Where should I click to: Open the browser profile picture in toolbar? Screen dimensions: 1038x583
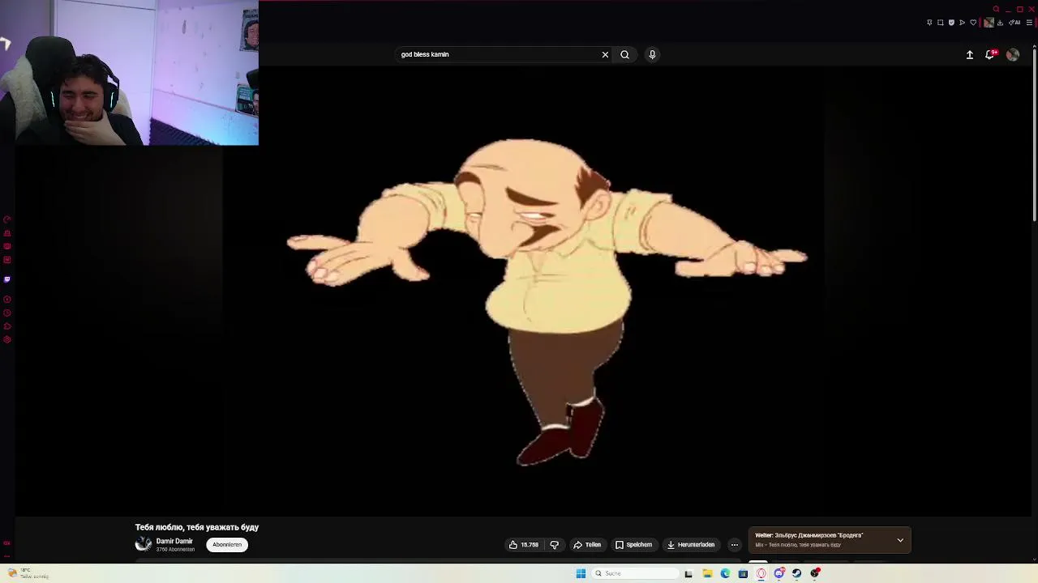pyautogui.click(x=989, y=23)
